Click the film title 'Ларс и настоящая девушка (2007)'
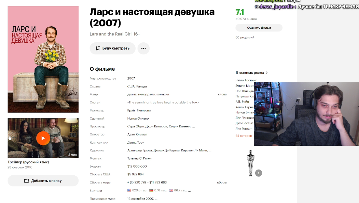This screenshot has height=203, width=359. (x=152, y=17)
